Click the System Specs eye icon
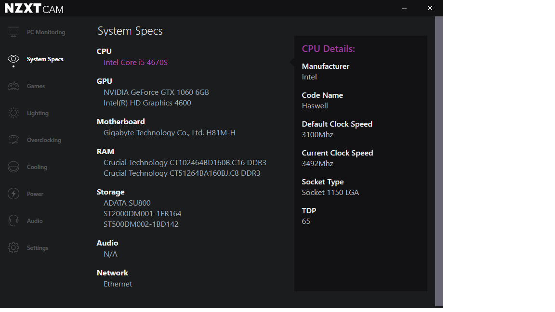 coord(13,59)
